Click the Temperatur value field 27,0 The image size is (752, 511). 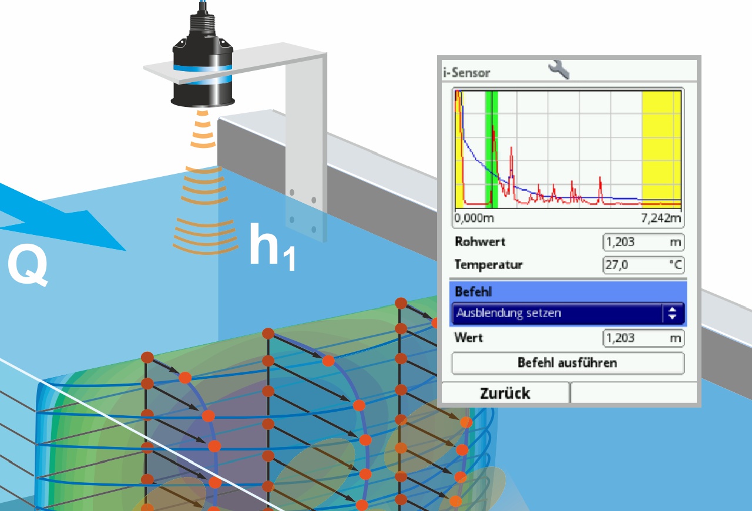coord(643,265)
